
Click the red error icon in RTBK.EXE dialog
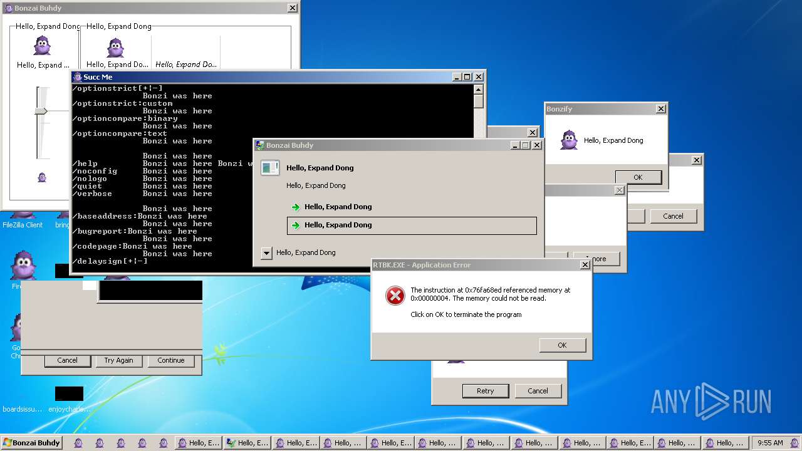395,296
